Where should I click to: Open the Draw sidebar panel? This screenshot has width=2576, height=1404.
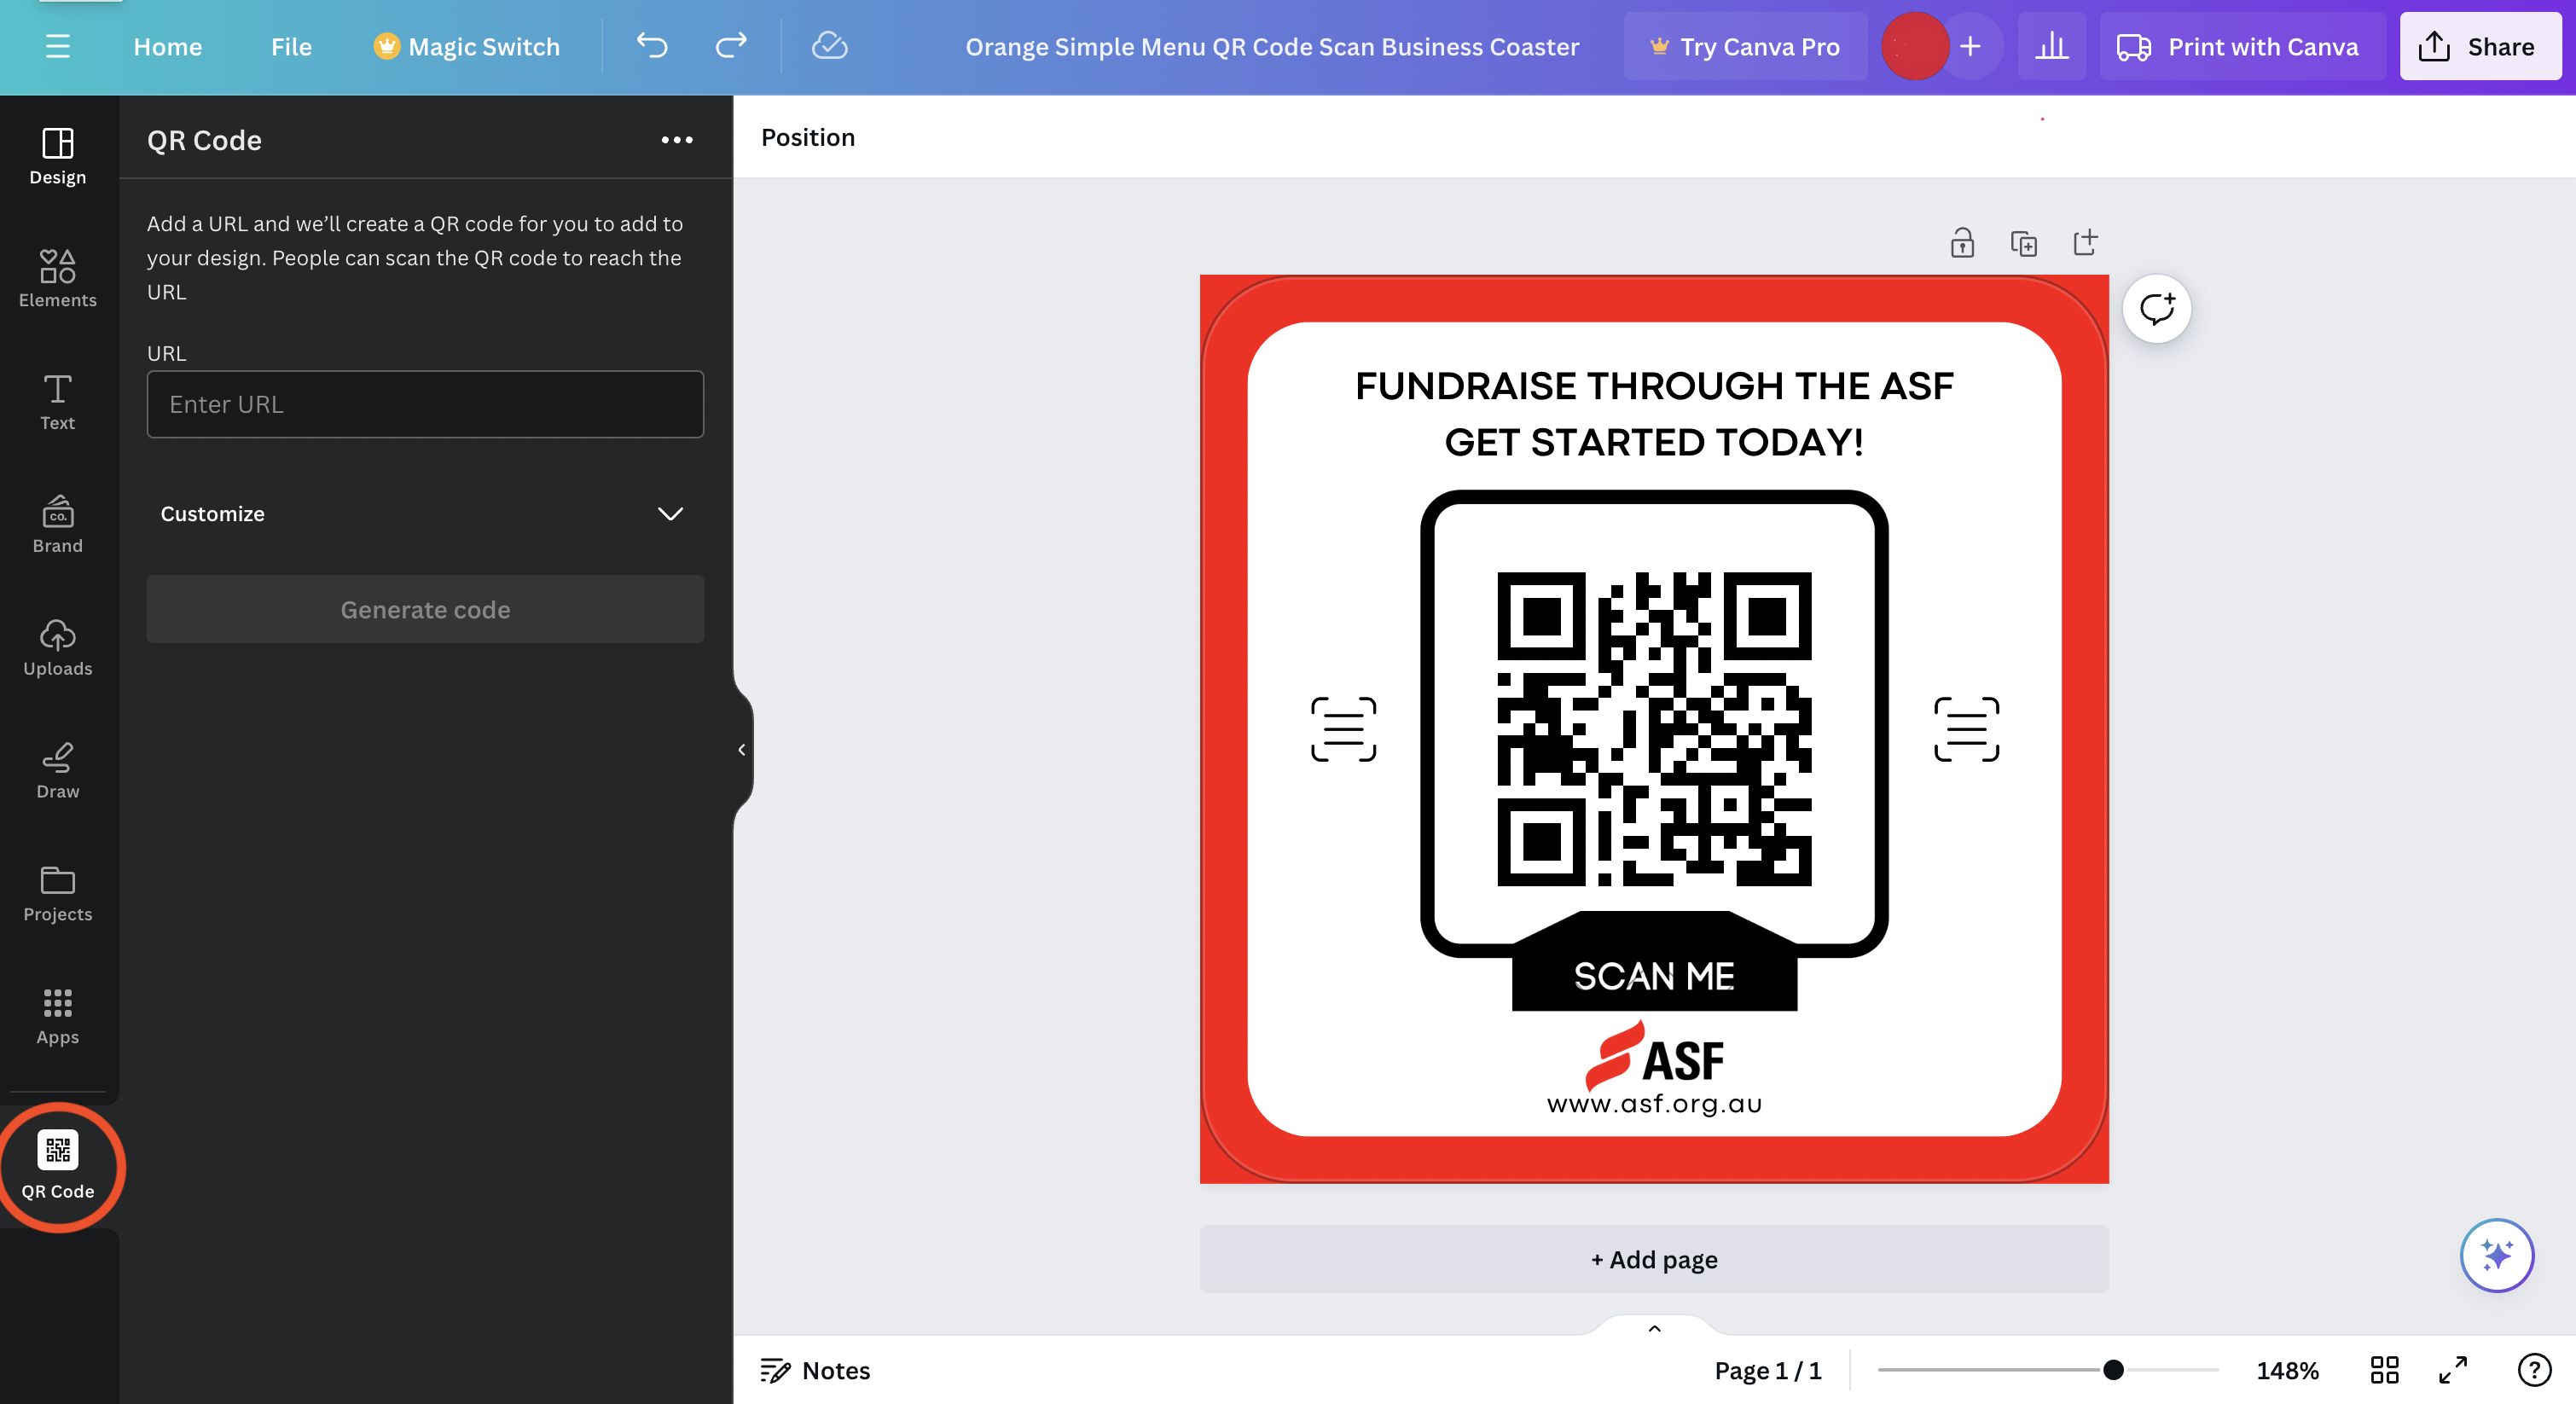click(57, 771)
